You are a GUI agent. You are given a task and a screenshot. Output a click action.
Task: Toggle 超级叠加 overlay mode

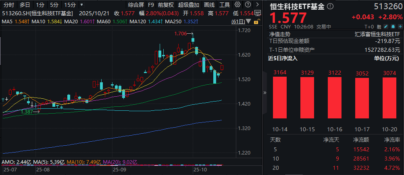pyautogui.click(x=188, y=5)
